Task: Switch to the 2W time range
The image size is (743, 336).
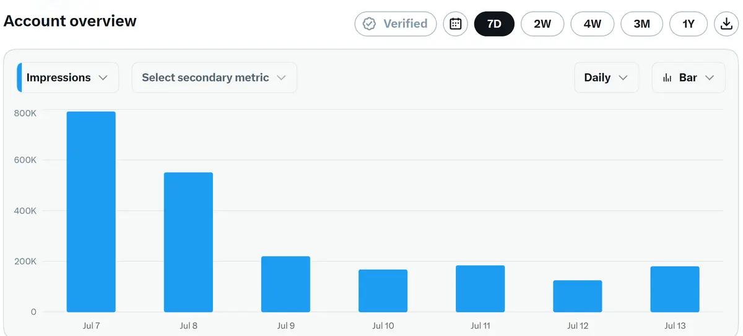Action: [542, 24]
